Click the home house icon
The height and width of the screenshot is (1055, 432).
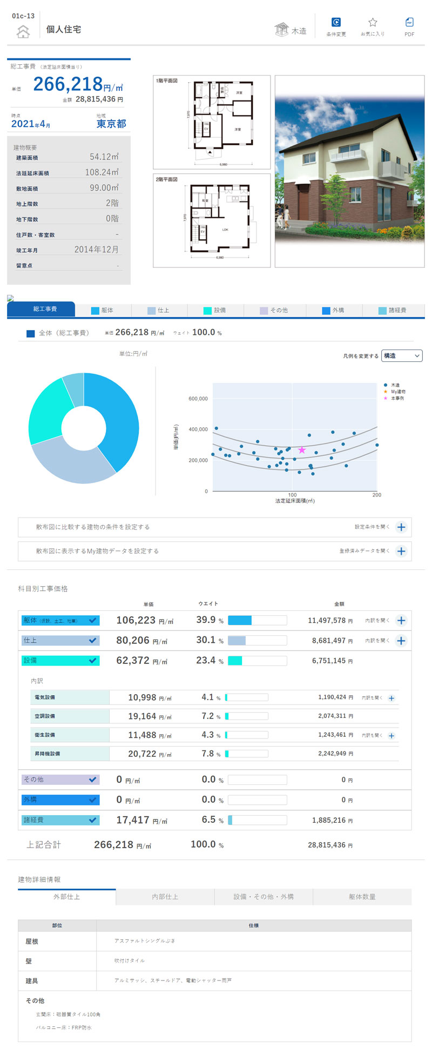point(23,32)
